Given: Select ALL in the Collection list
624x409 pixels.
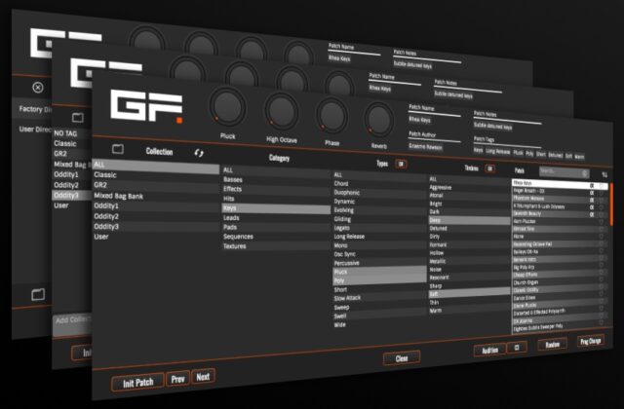Looking at the screenshot, I should (x=156, y=165).
